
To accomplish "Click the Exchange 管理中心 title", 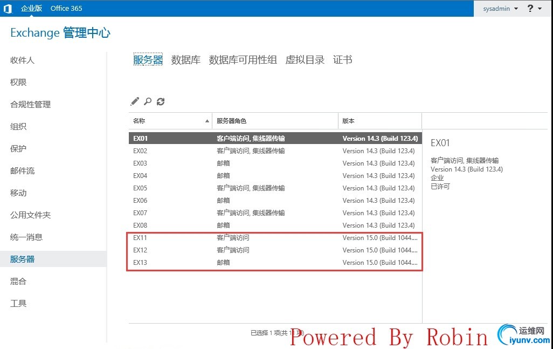I will (x=60, y=33).
